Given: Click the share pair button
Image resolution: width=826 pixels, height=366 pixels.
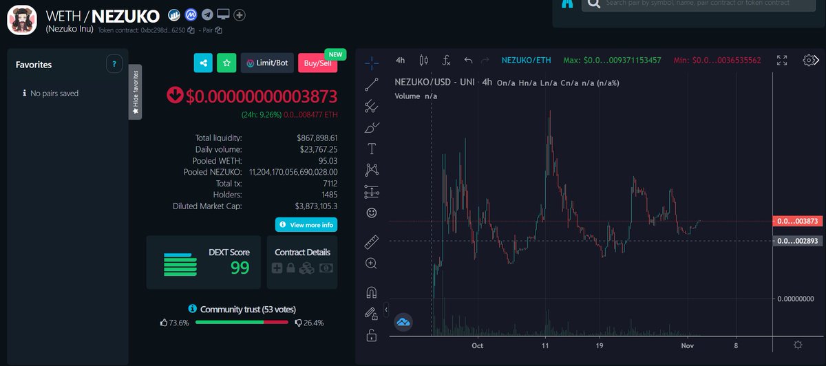Looking at the screenshot, I should [x=203, y=63].
